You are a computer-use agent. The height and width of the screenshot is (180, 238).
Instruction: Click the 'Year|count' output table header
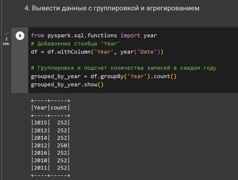click(50, 108)
